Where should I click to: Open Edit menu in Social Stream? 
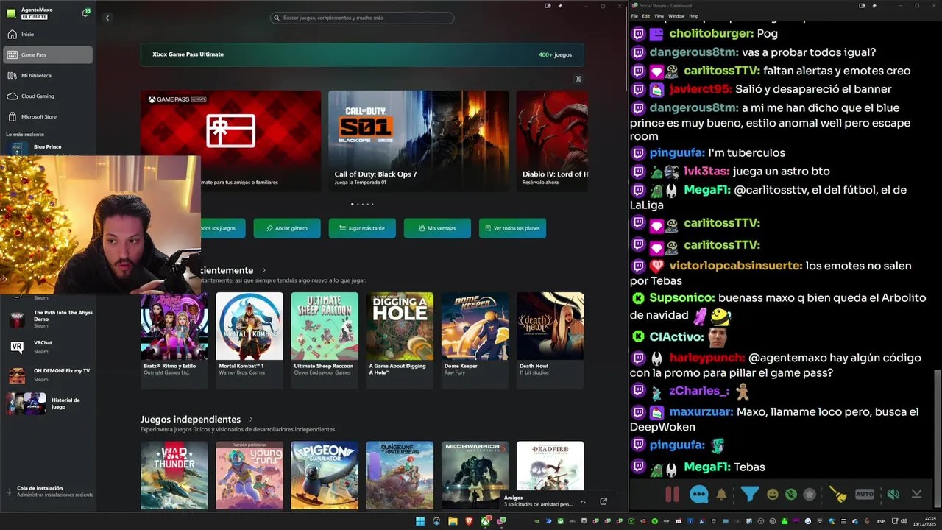pyautogui.click(x=645, y=16)
